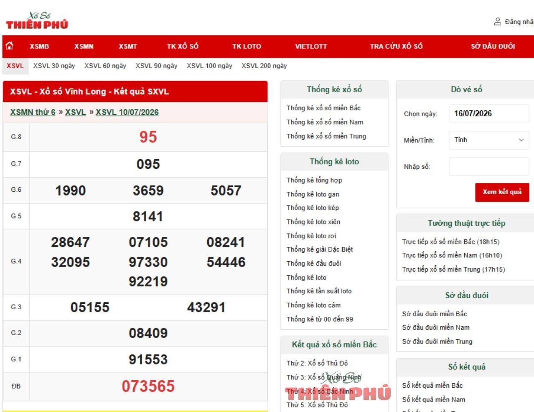Click the ĐB prize number 073565
Viewport: 534px width, 412px height.
coord(148,386)
